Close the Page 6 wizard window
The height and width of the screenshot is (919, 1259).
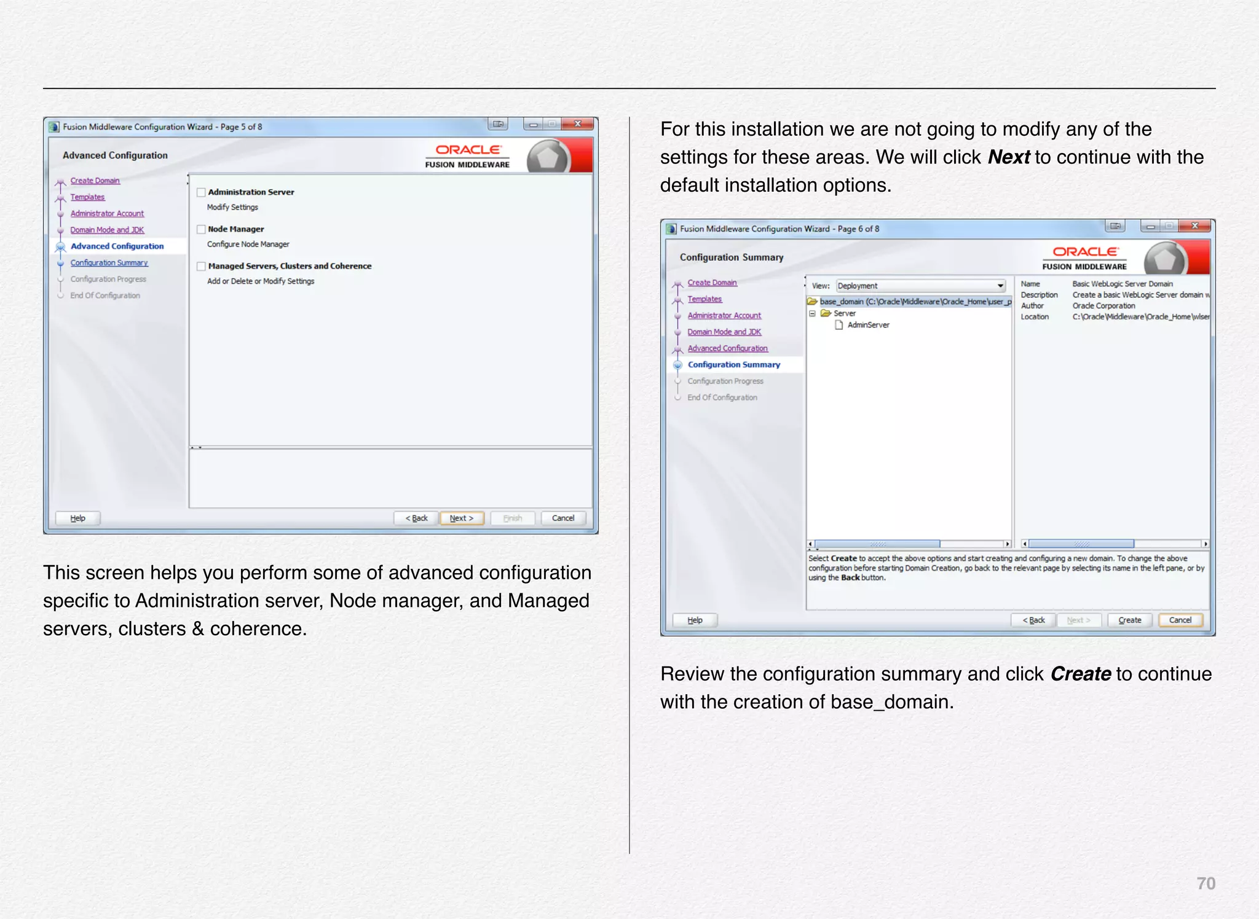1194,226
